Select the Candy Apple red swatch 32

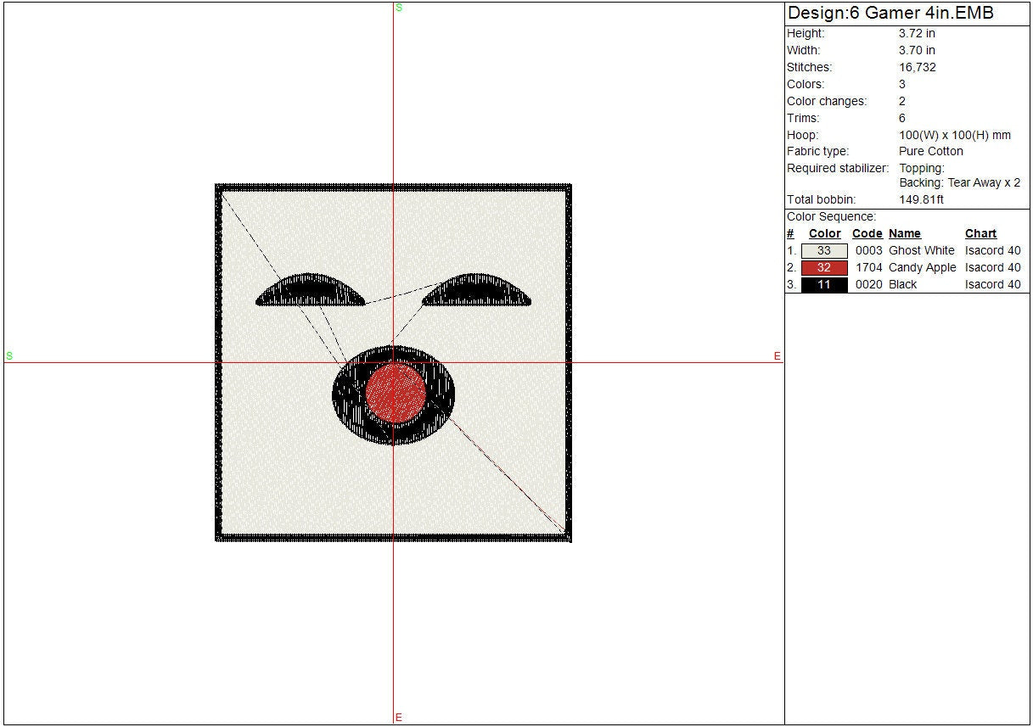pos(824,268)
